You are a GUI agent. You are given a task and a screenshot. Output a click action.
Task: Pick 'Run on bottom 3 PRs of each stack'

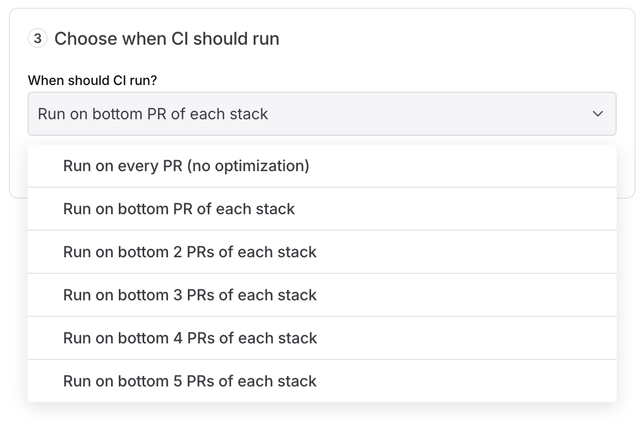[190, 295]
